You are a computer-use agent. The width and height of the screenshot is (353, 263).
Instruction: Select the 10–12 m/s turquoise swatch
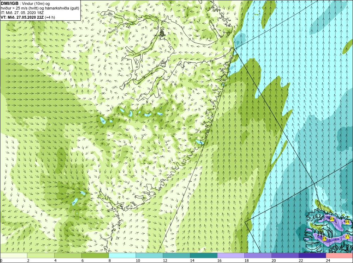pos(149,255)
